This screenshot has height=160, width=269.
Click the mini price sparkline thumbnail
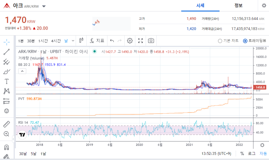[112, 24]
